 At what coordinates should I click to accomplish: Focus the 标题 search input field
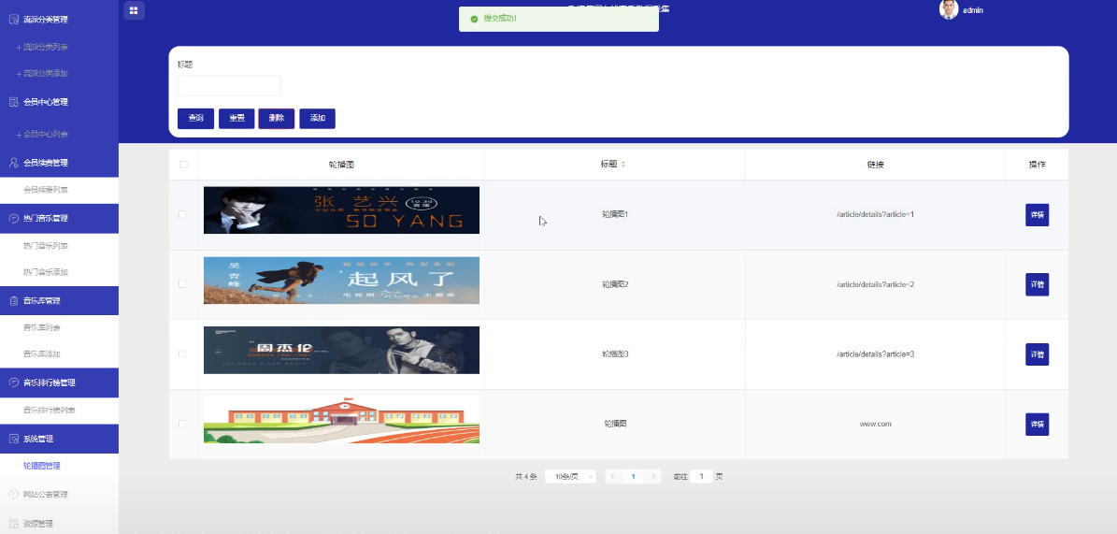[229, 85]
